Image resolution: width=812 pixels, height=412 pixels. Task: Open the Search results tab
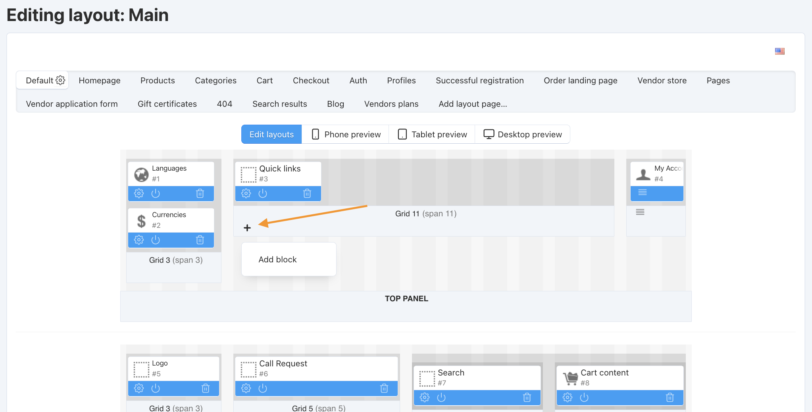tap(280, 104)
